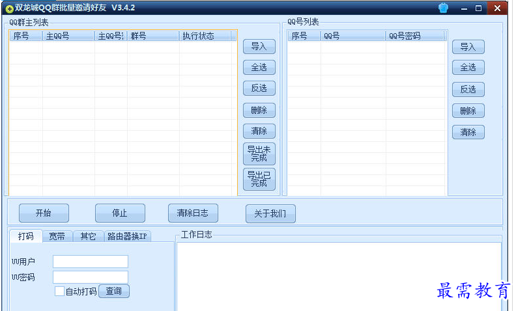Delete entries from QQ群主列表 with 删除
516x311 pixels.
point(259,110)
